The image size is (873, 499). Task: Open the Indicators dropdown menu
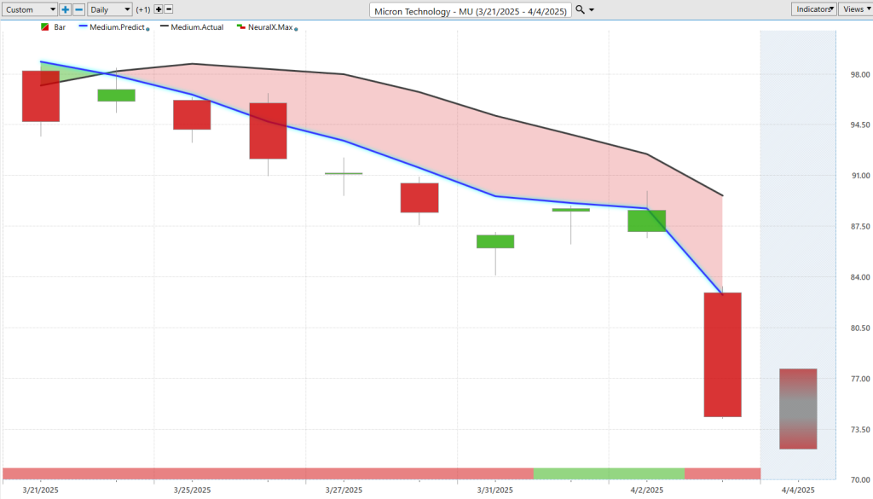[x=813, y=9]
